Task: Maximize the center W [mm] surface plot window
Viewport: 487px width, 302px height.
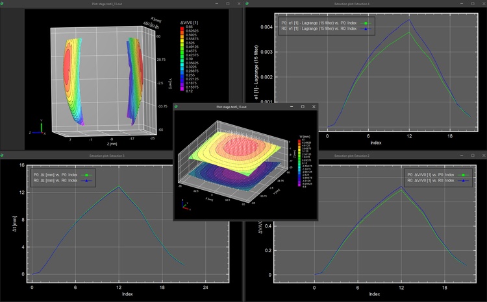Action: point(302,106)
